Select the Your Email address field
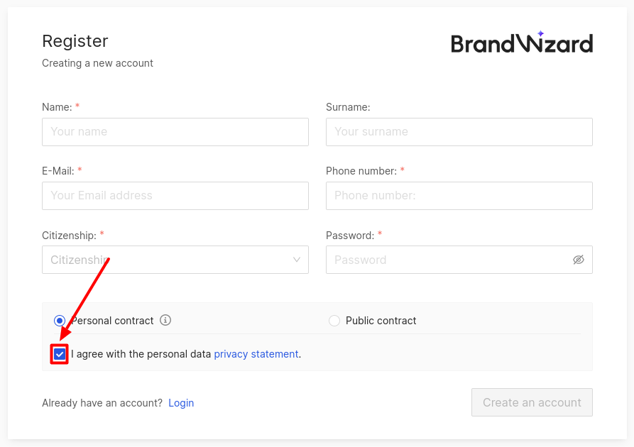Image resolution: width=634 pixels, height=447 pixels. pos(175,196)
